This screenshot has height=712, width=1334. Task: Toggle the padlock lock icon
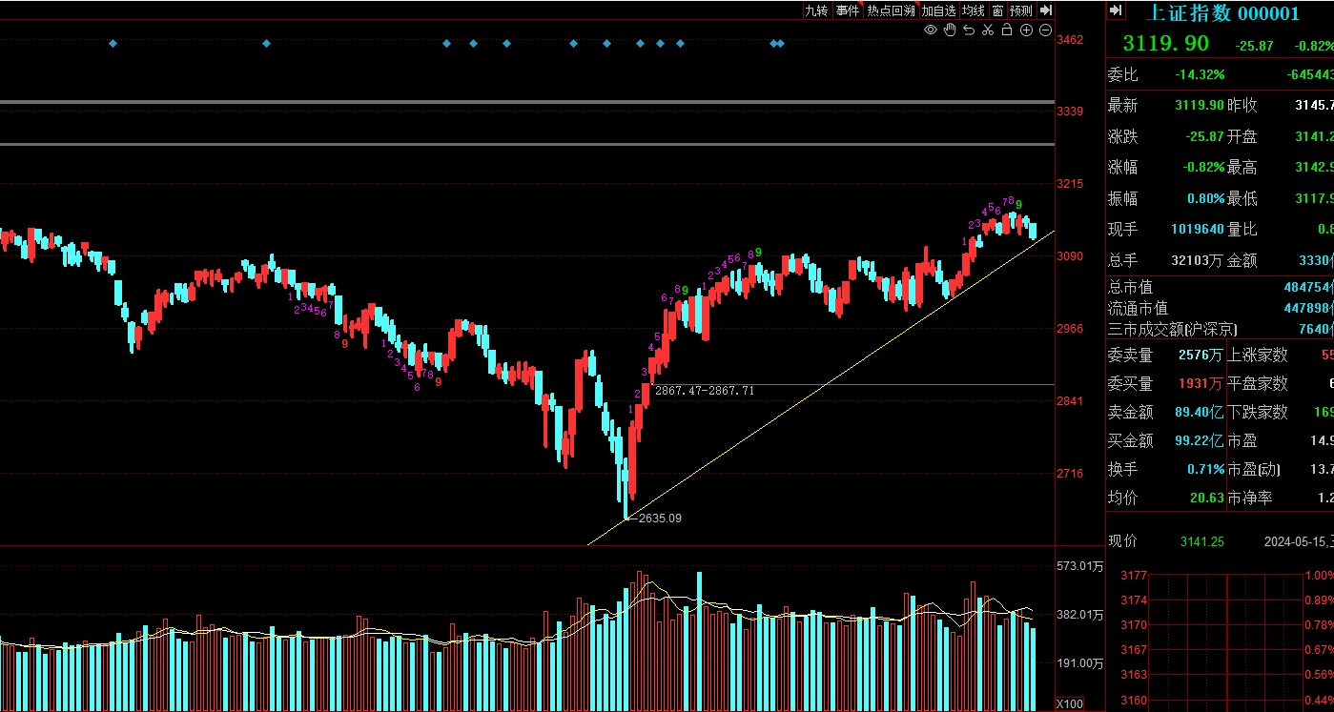1007,30
